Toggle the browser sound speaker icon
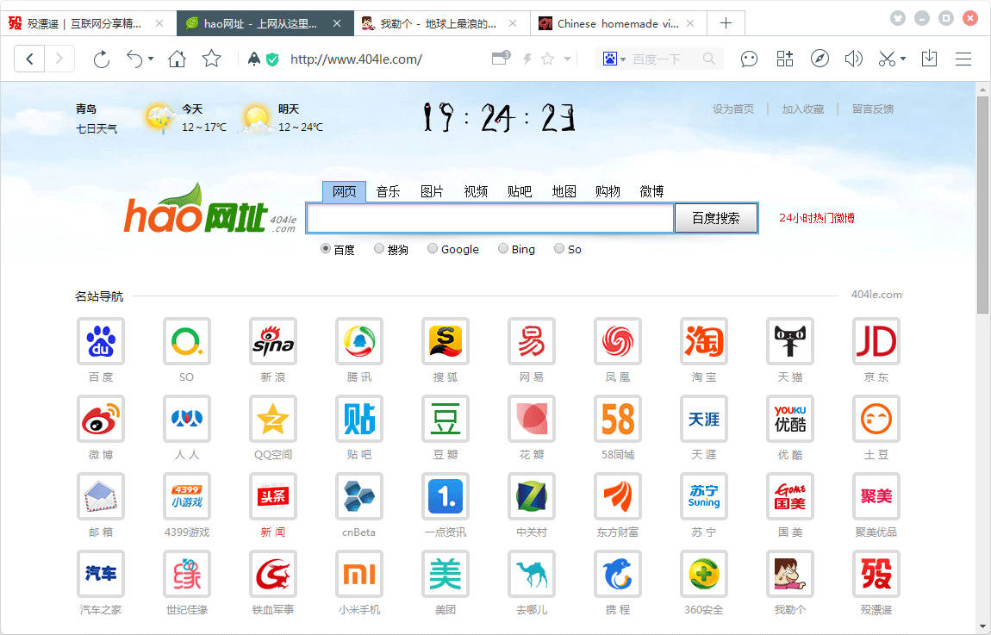This screenshot has width=991, height=635. (853, 59)
